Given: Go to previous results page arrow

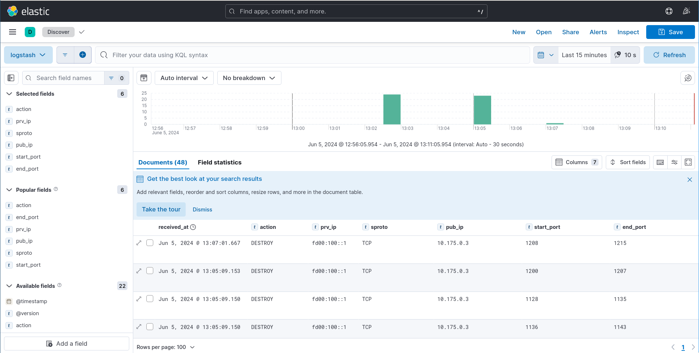Looking at the screenshot, I should (x=673, y=347).
